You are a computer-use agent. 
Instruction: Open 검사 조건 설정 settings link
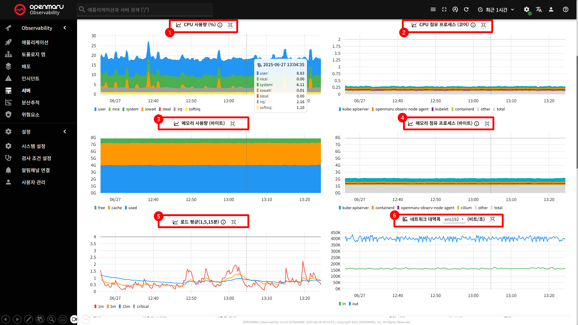coord(36,158)
